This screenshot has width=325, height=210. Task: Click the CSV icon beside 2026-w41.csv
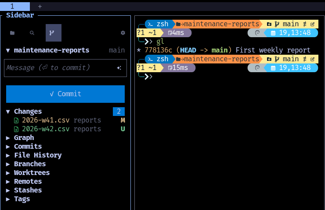pos(16,120)
